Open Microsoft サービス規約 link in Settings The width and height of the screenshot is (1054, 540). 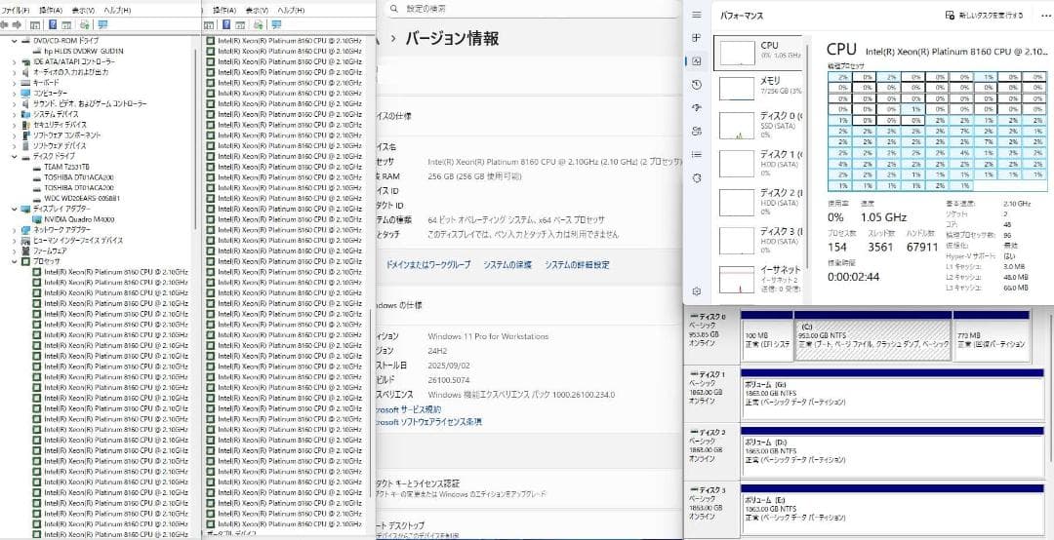tap(407, 409)
